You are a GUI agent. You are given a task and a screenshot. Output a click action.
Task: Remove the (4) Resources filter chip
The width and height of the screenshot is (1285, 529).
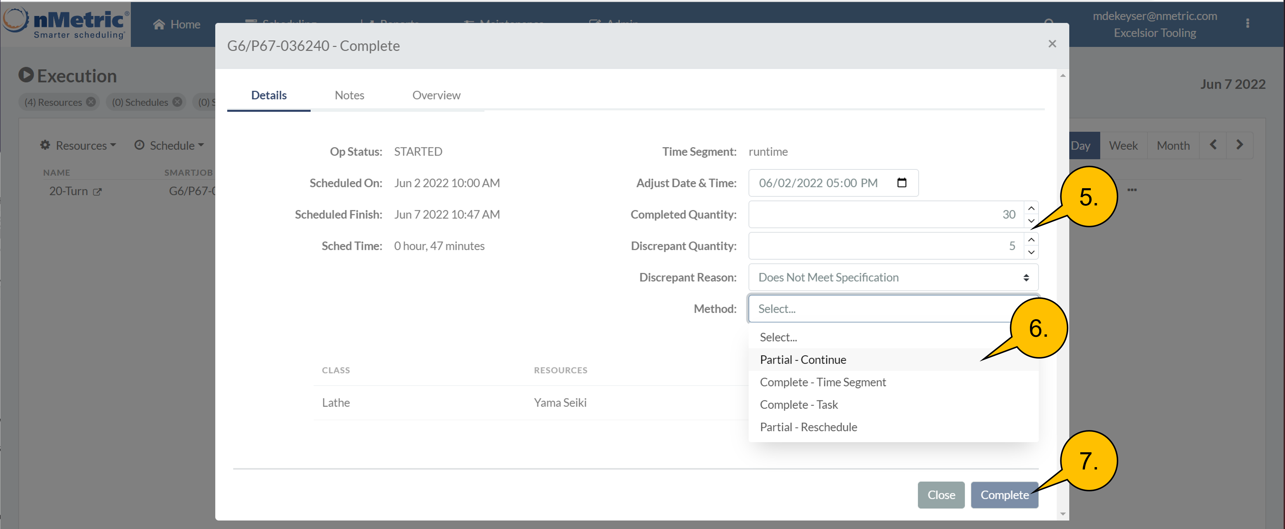[x=91, y=102]
